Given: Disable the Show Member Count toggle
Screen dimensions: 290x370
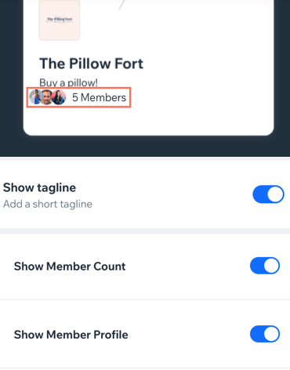Looking at the screenshot, I should click(265, 266).
